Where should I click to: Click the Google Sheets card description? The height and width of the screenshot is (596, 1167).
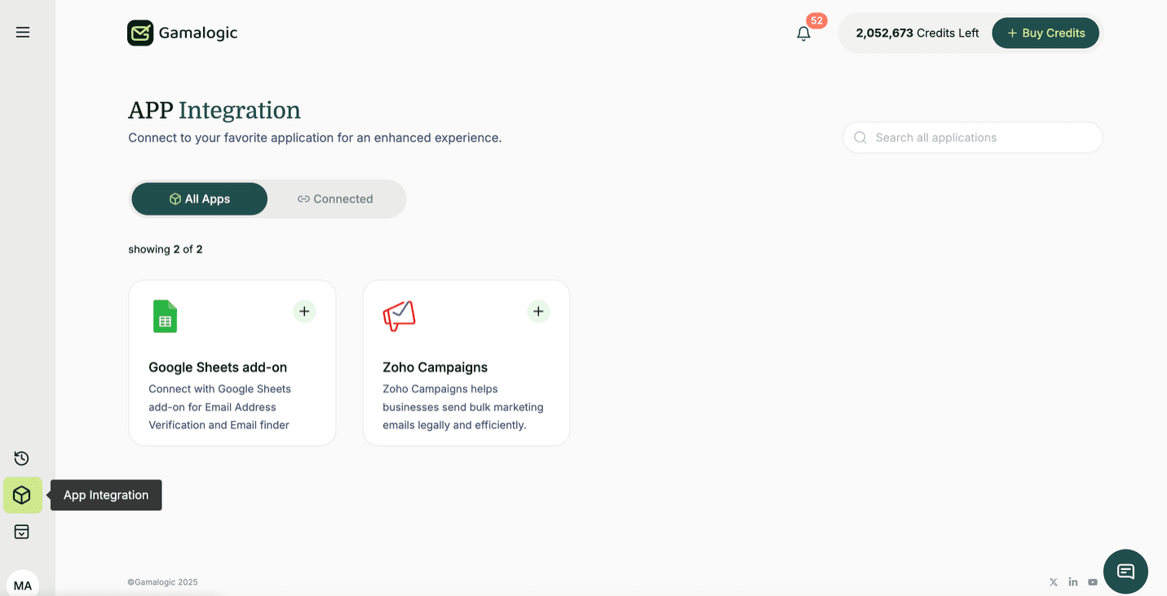[x=219, y=407]
